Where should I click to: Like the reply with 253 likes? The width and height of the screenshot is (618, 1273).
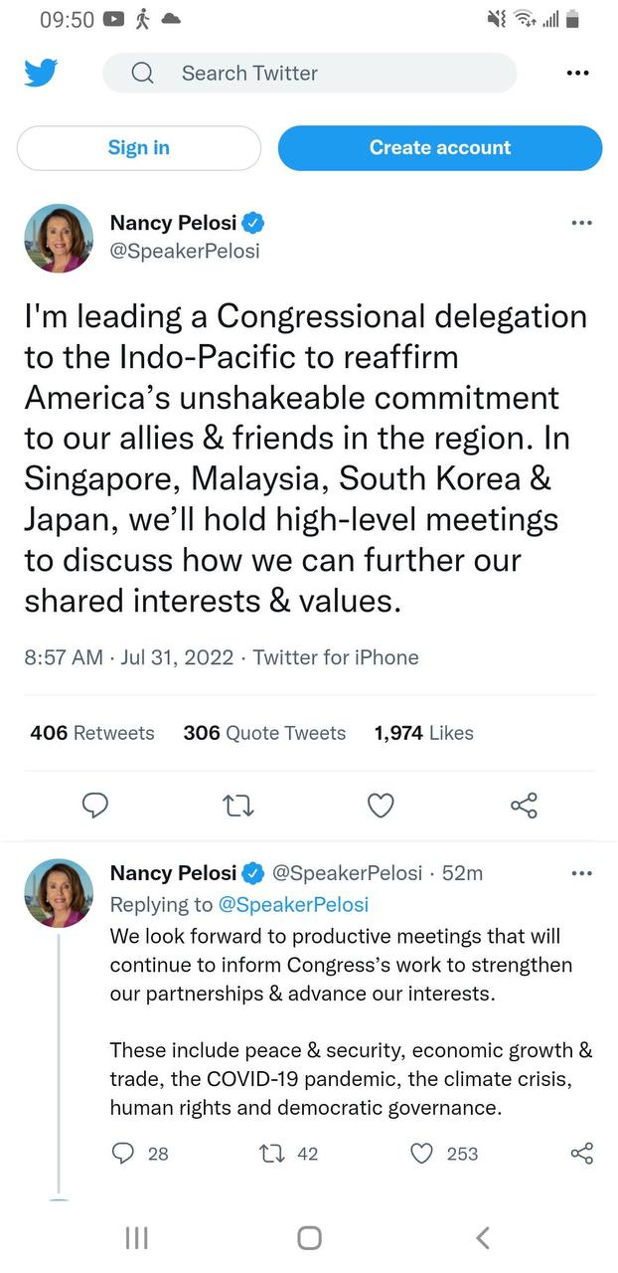click(x=444, y=1153)
